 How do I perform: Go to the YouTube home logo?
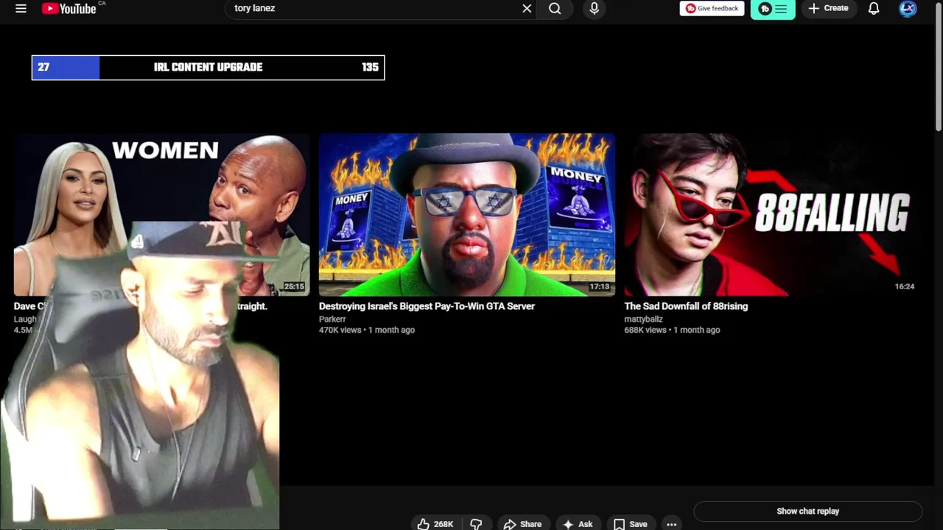coord(69,8)
